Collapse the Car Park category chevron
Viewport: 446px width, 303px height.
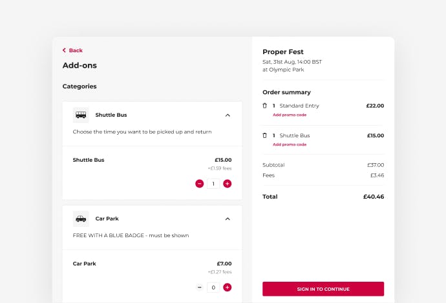click(228, 219)
